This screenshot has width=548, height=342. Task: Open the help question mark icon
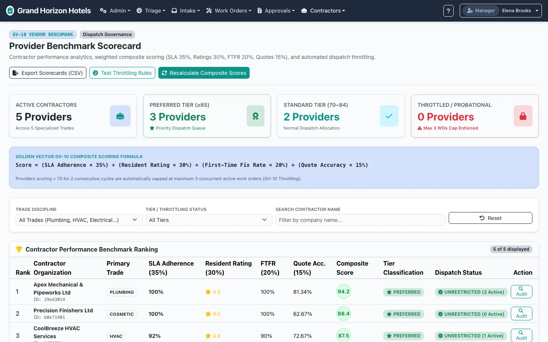coord(448,11)
